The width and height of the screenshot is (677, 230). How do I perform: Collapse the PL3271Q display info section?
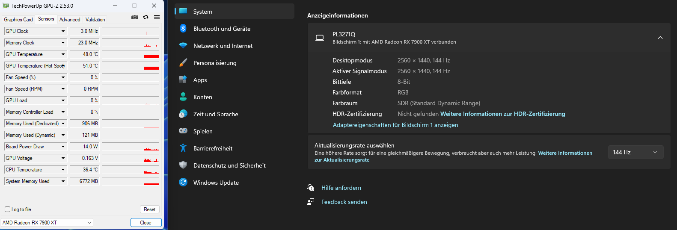[660, 38]
